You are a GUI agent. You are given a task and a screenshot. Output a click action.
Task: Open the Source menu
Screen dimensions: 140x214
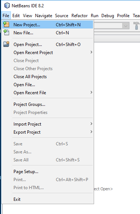point(62,16)
